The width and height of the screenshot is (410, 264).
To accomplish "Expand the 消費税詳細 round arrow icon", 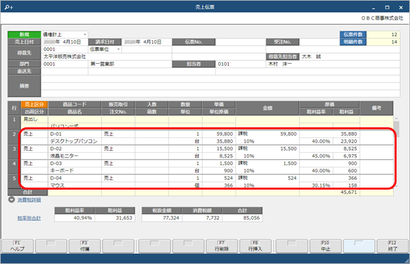I will pos(11,200).
